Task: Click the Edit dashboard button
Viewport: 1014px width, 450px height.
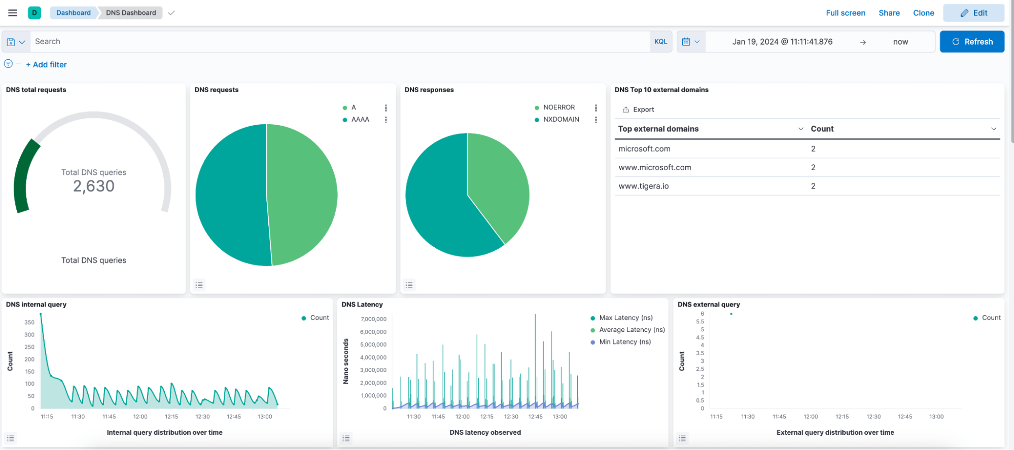Action: pyautogui.click(x=973, y=13)
